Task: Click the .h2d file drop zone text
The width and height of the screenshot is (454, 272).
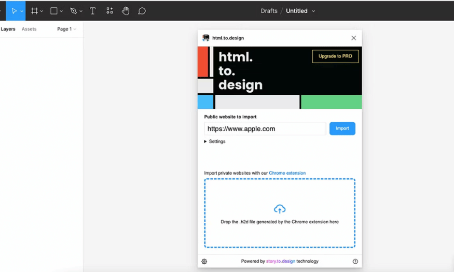Action: [280, 222]
